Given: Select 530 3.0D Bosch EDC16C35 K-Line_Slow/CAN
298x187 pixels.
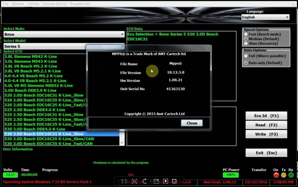Looking at the screenshot, I should point(49,139).
